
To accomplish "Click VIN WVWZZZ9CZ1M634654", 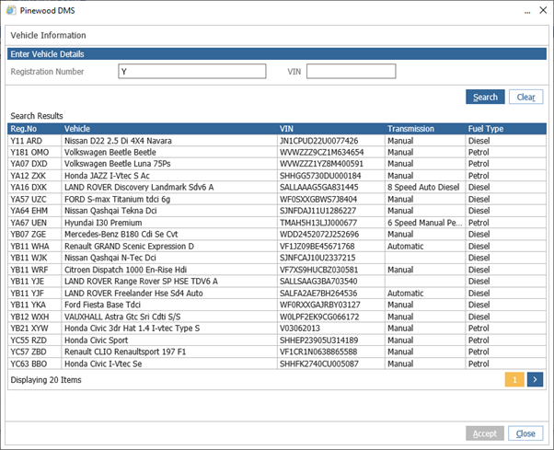I will (321, 152).
